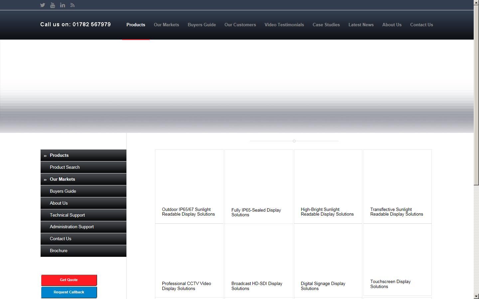
Task: Expand the Our Markets sidebar chevron arrow
Action: pos(45,179)
